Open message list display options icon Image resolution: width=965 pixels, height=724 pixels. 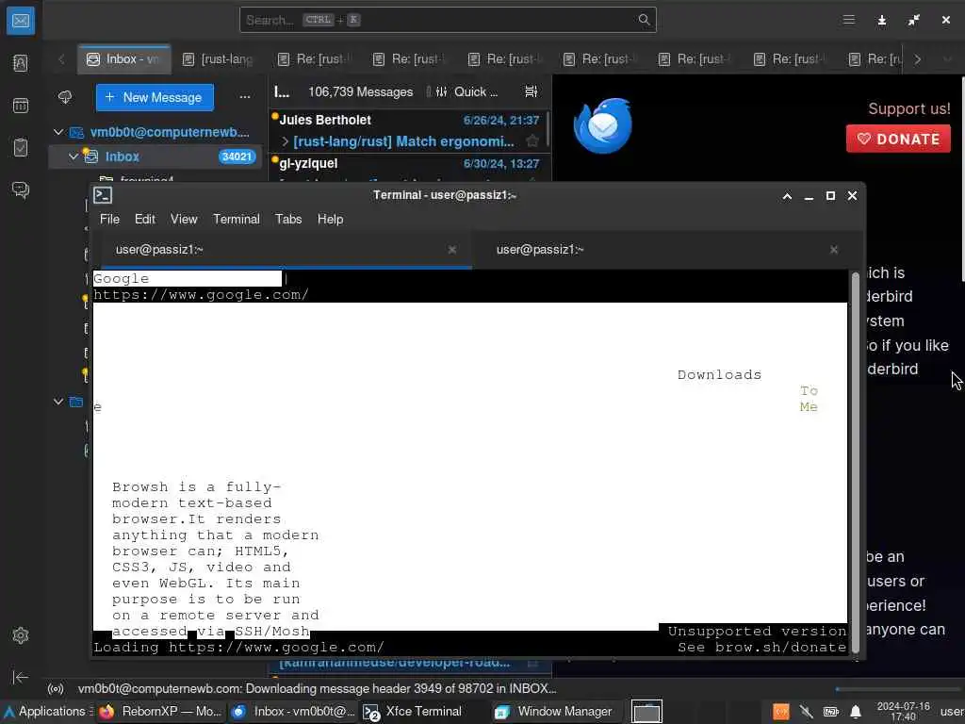pos(531,91)
